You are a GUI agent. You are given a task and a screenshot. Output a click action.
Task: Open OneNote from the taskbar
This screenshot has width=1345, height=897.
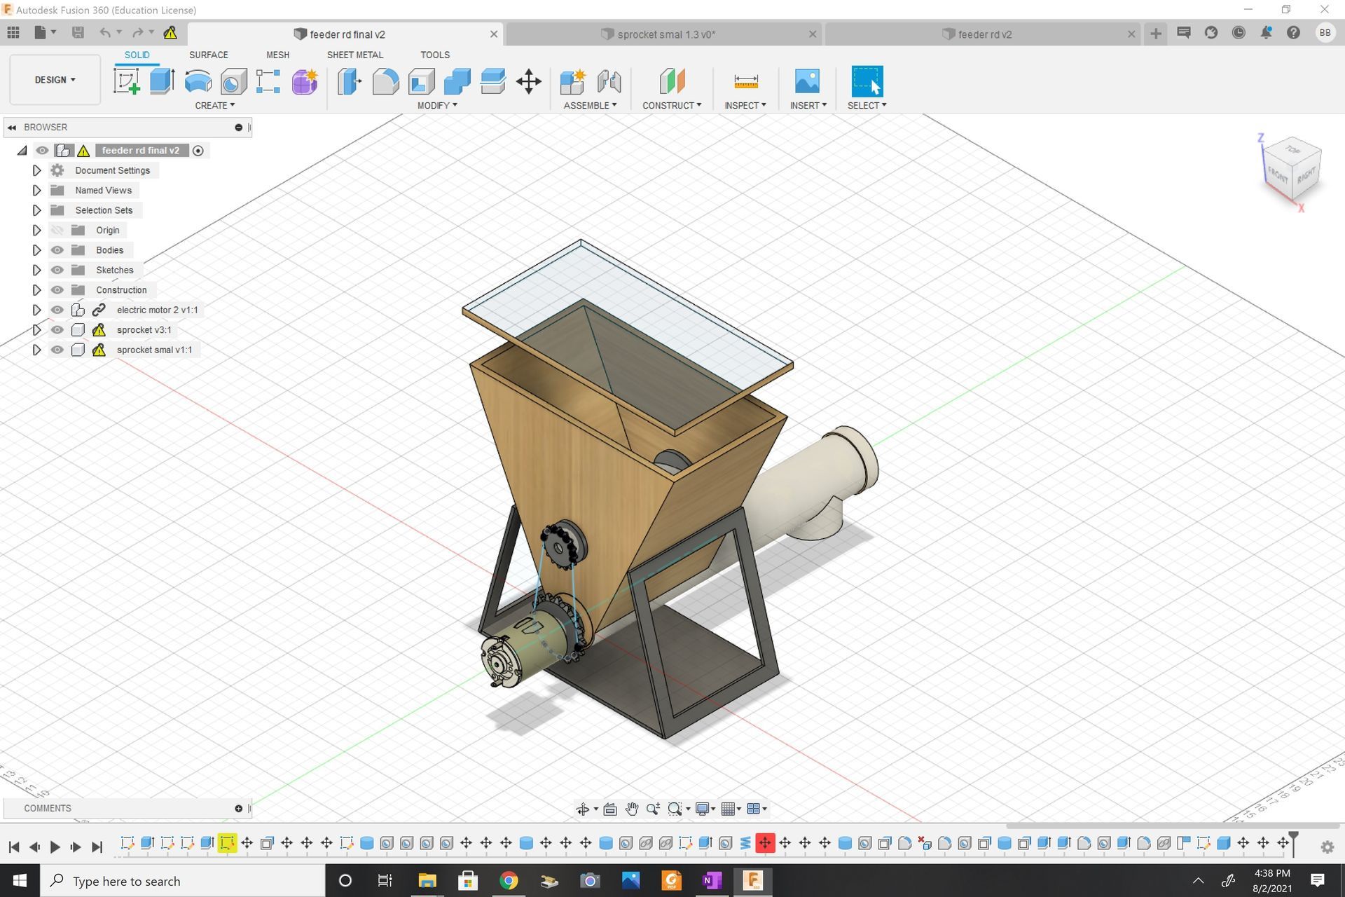712,880
